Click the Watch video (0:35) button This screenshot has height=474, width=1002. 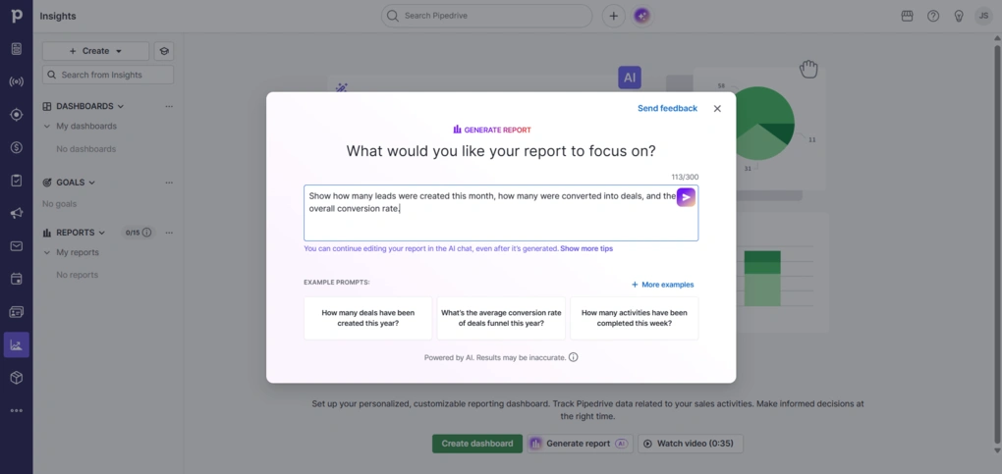pyautogui.click(x=691, y=444)
